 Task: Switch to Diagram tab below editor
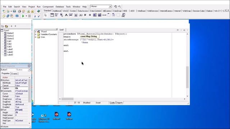coord(119,103)
